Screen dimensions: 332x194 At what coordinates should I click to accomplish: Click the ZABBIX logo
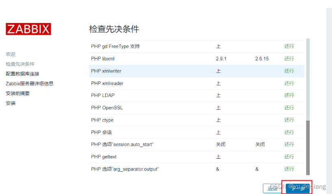coord(28,29)
